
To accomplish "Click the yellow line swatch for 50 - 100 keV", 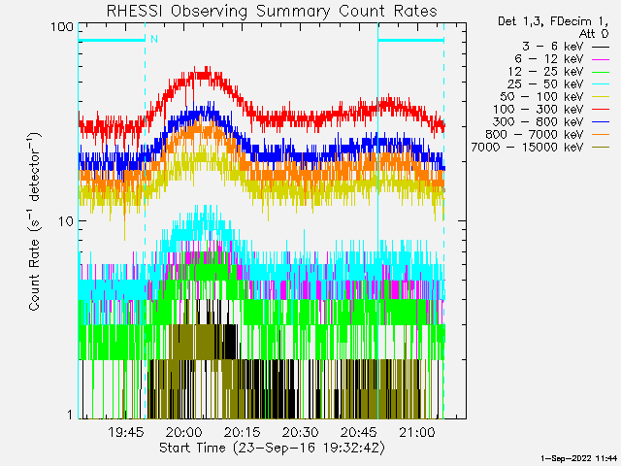I will coord(601,97).
